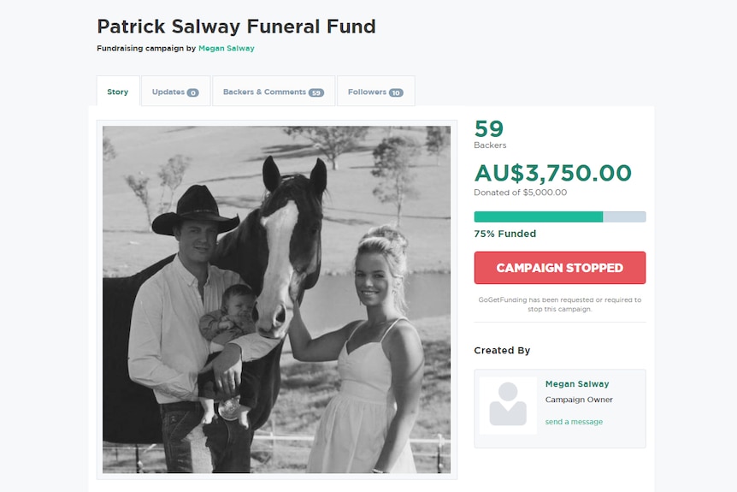
Task: Click the Campaign Stopped button
Action: tap(560, 268)
